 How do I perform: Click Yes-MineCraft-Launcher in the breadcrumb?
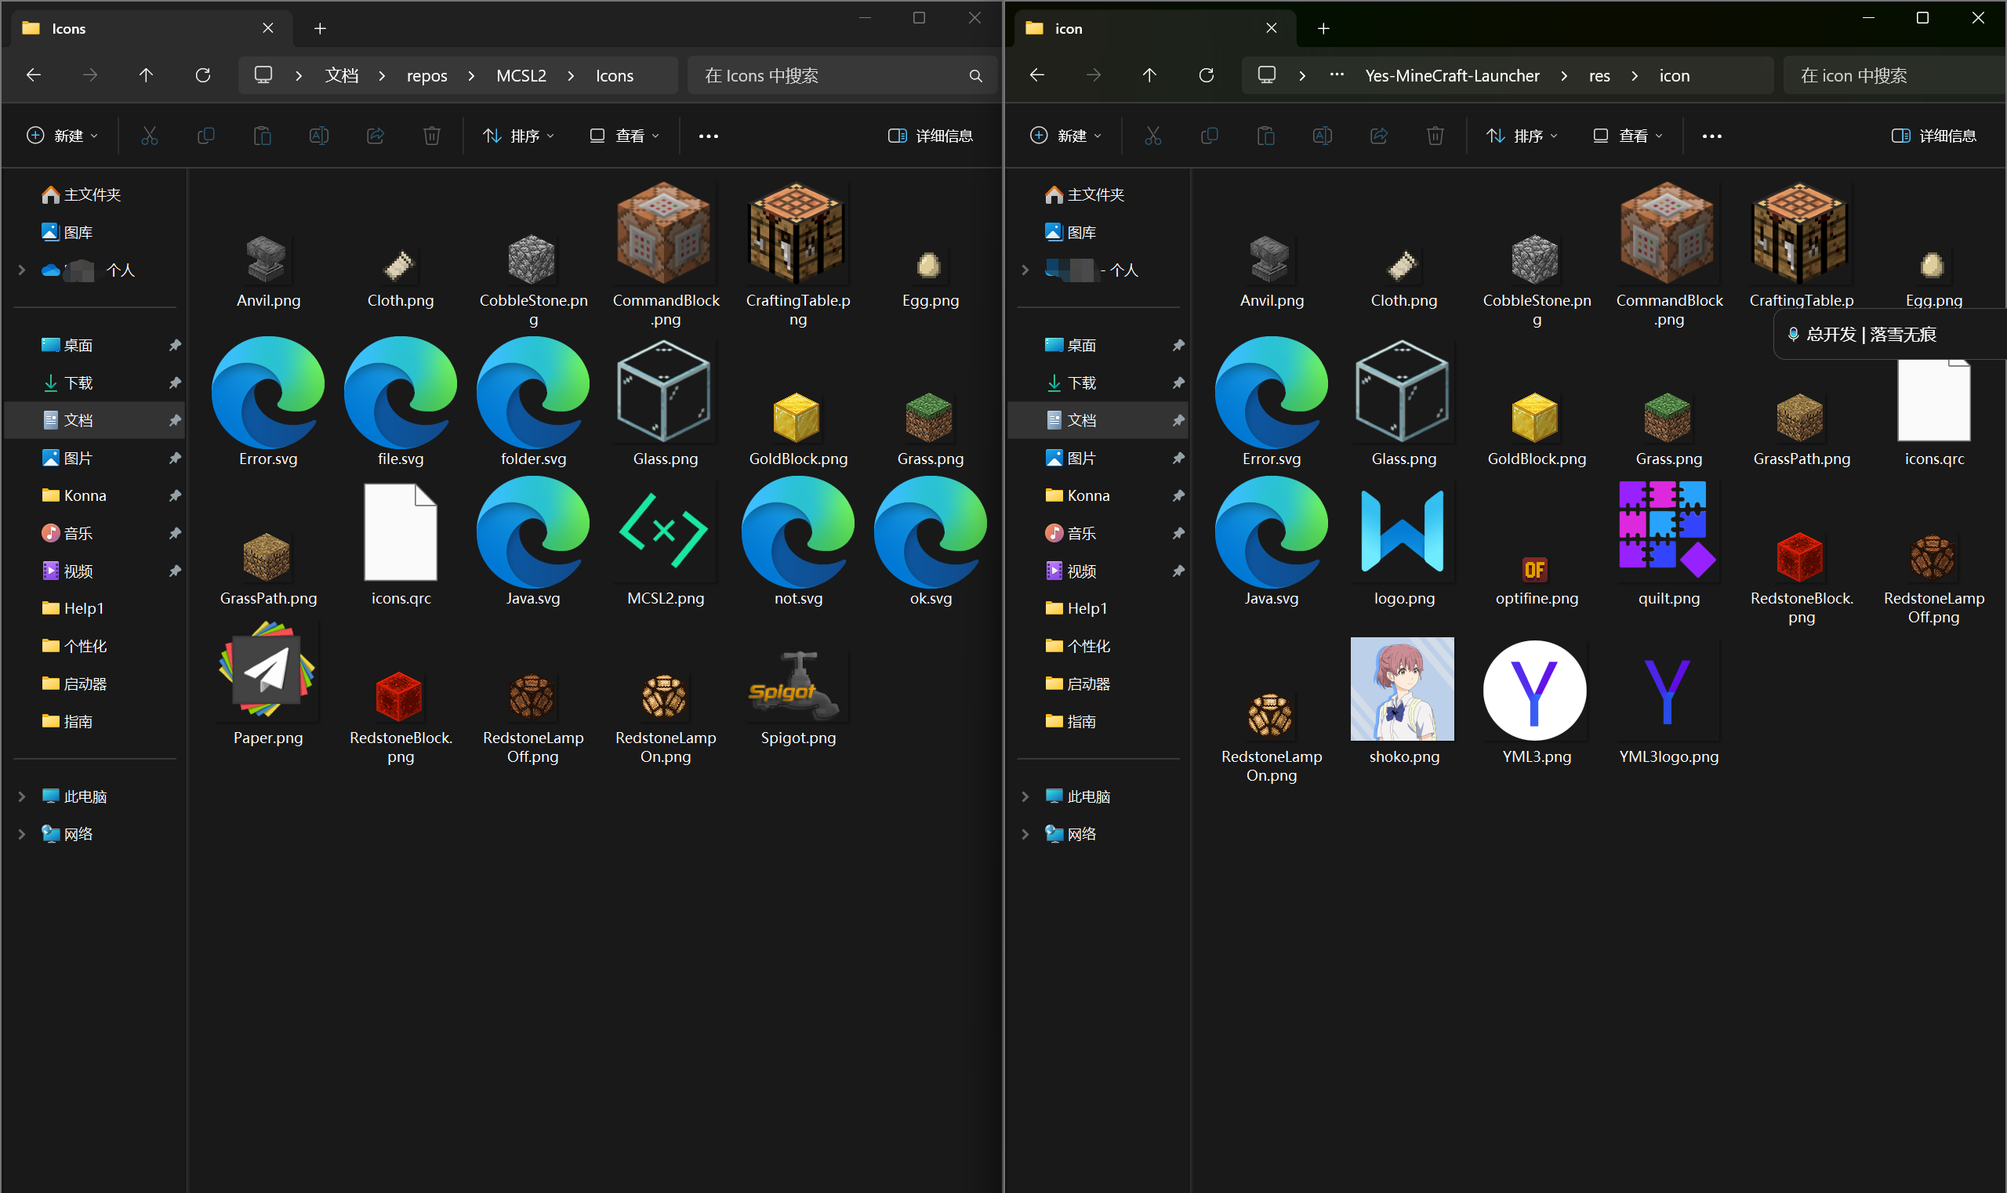pos(1452,75)
